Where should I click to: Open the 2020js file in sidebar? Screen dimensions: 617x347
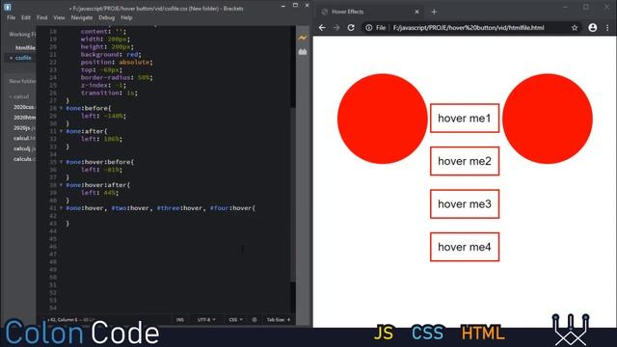(x=24, y=128)
